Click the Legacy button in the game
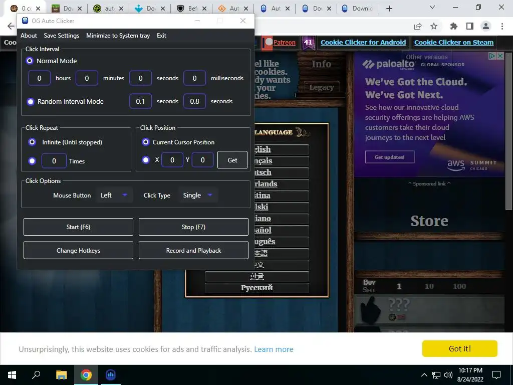The width and height of the screenshot is (513, 385). coord(321,87)
